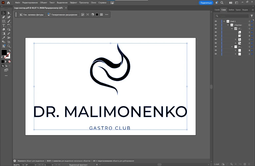The width and height of the screenshot is (255, 166).
Task: Collapse the Слой 1 layer tree
Action: [224, 21]
